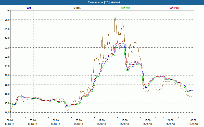Click the brown Boden legend label
This screenshot has width=204, height=127.
[77, 8]
